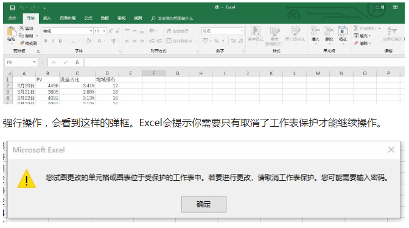This screenshot has height=228, width=409.
Task: Click the AutoSum sigma icon
Action: pos(356,28)
